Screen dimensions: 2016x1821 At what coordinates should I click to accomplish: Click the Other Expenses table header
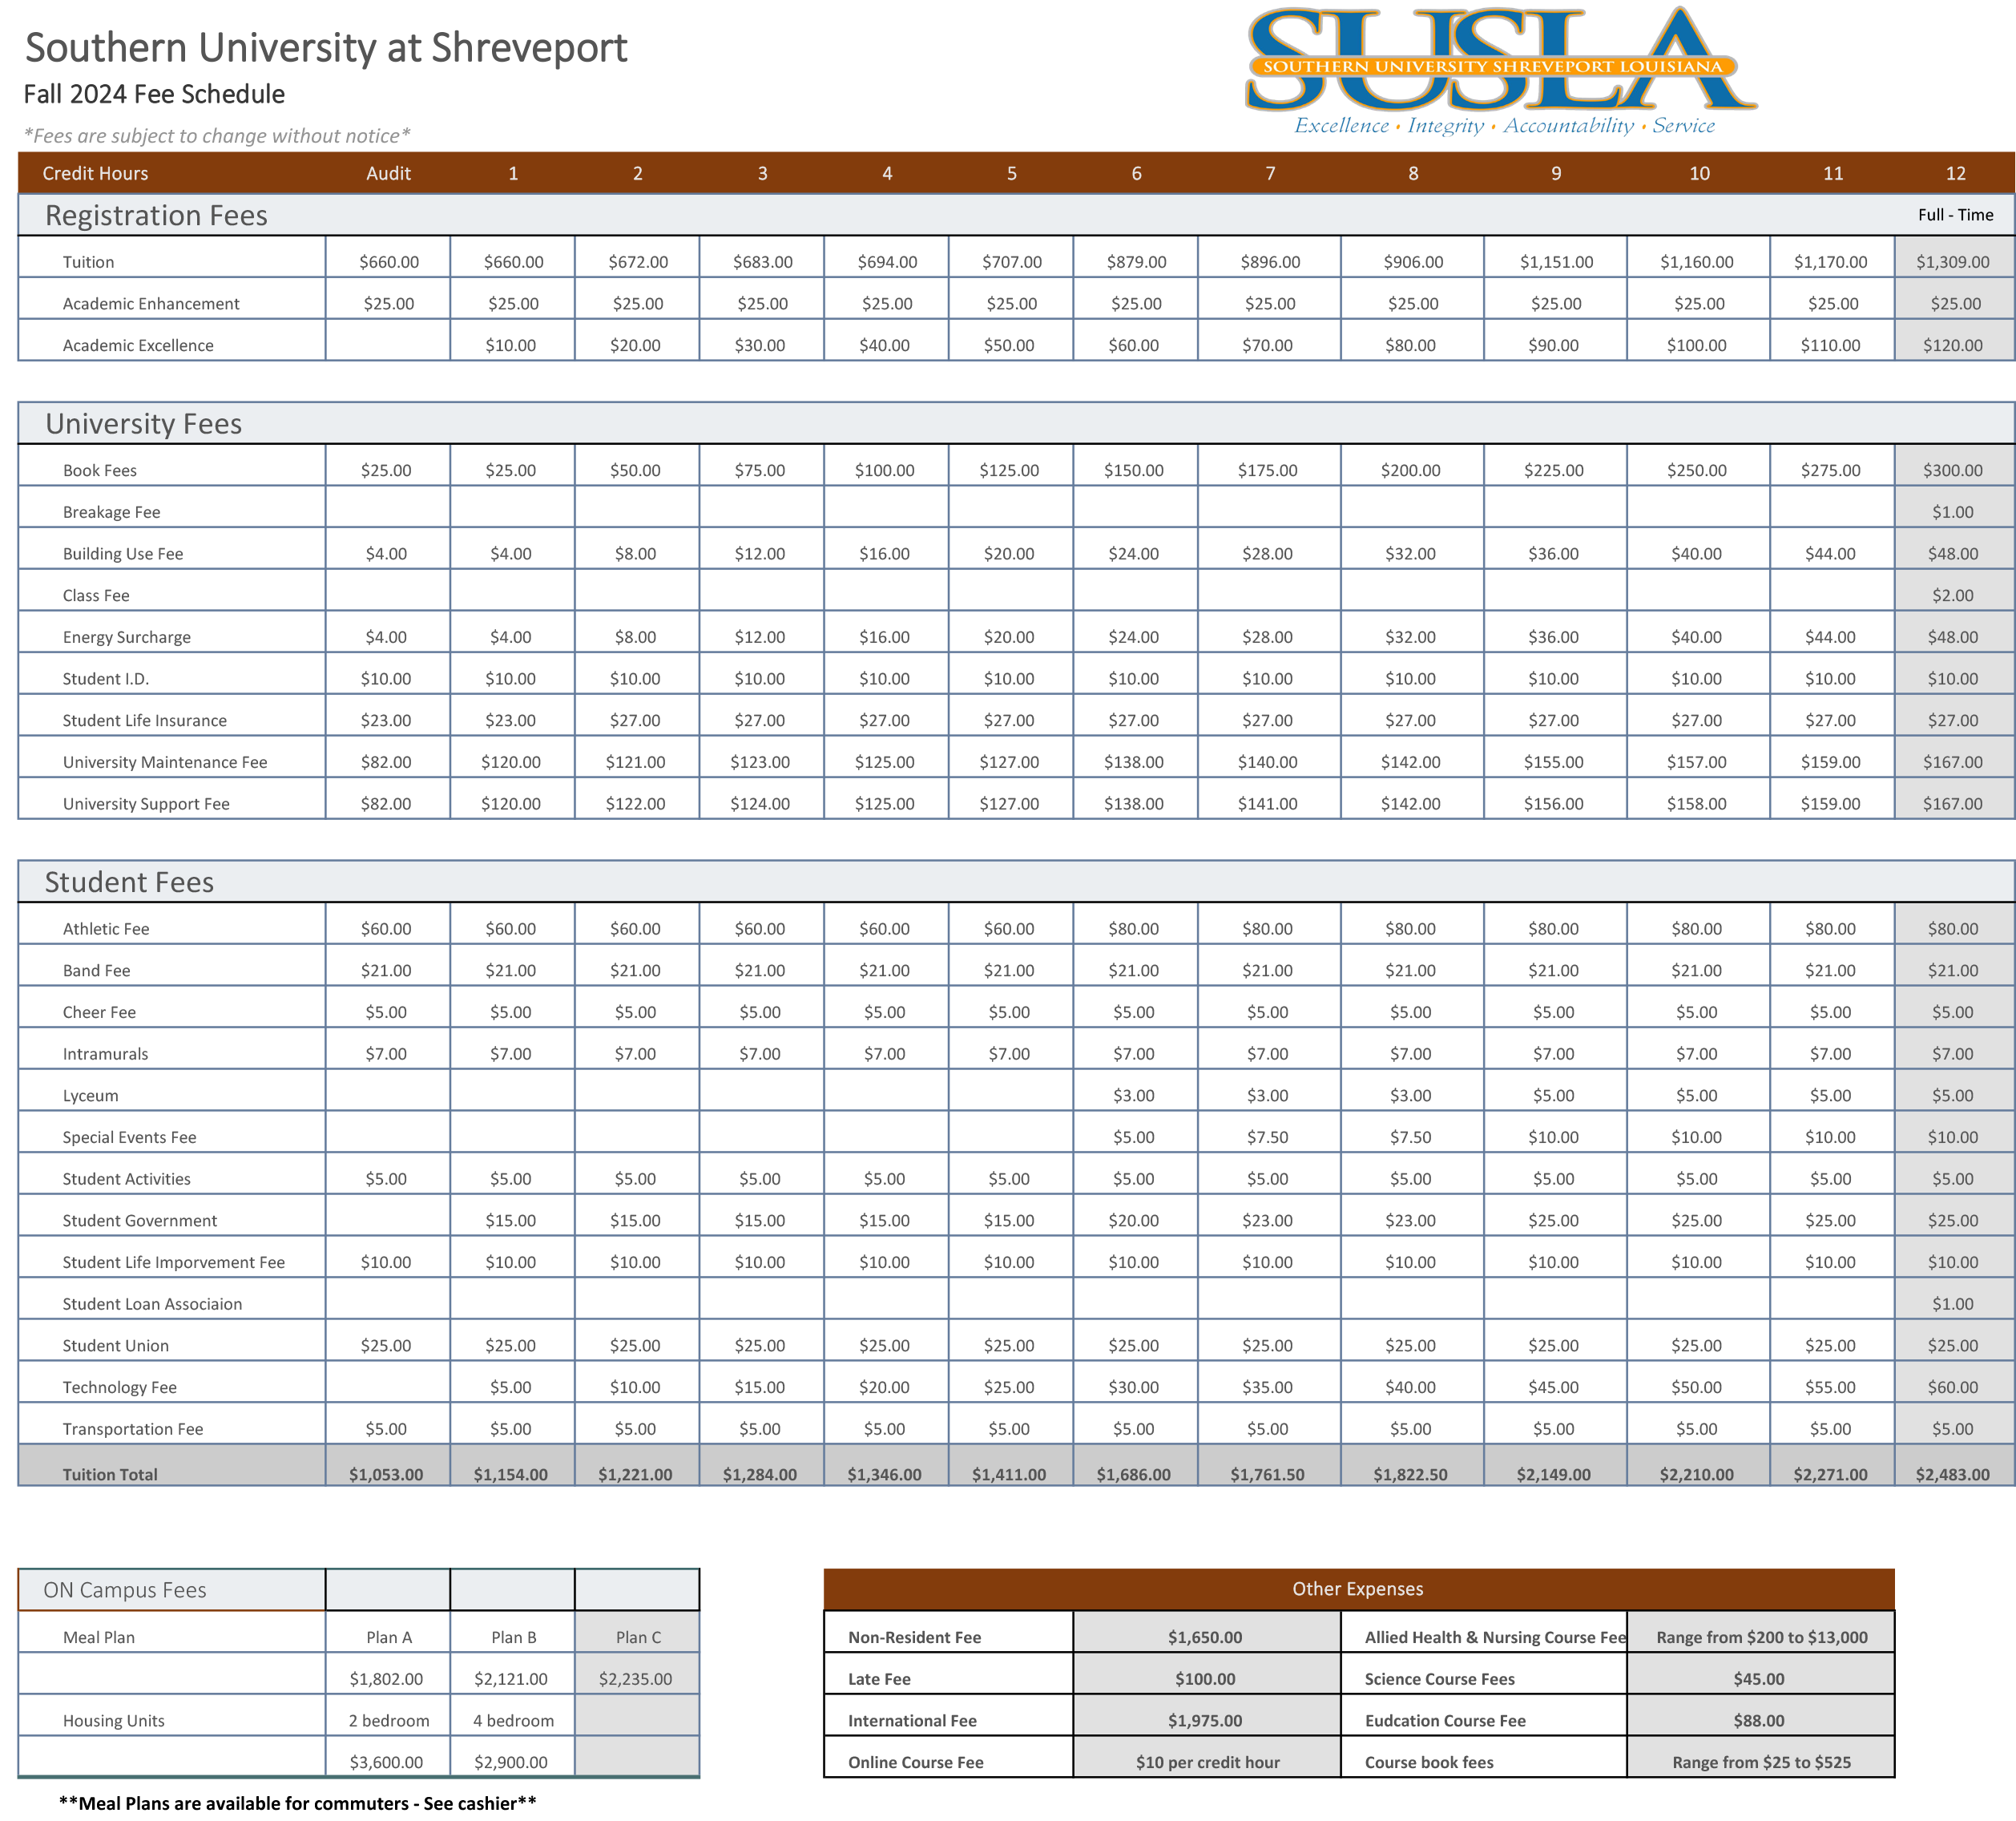click(x=1358, y=1589)
